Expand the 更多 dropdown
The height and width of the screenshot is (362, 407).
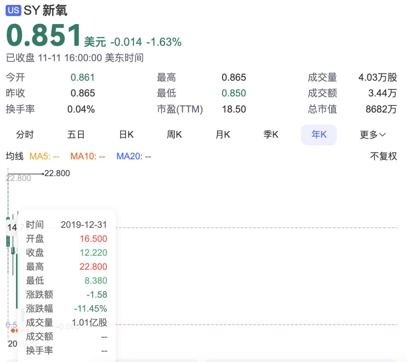coord(373,135)
